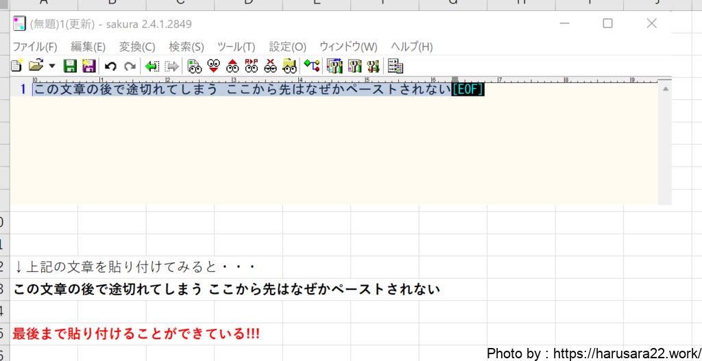Open the ウィンドウ(W) menu
Image resolution: width=702 pixels, height=361 pixels.
click(348, 47)
